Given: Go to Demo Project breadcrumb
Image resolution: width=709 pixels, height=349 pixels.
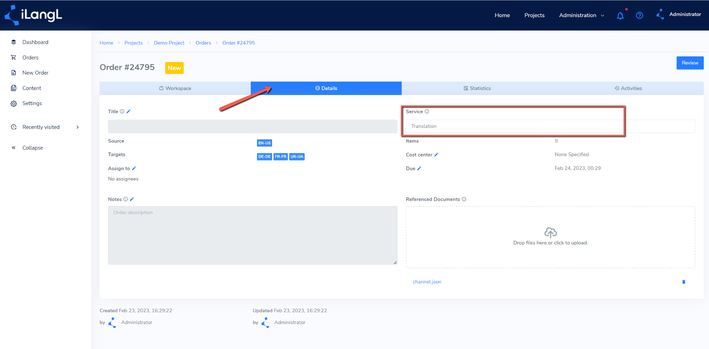Looking at the screenshot, I should (169, 43).
